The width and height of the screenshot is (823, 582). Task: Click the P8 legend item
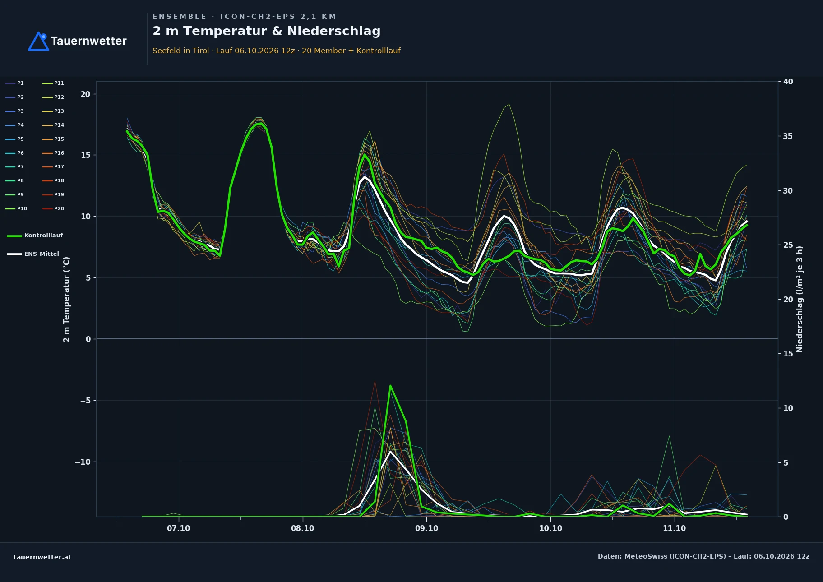pos(14,180)
